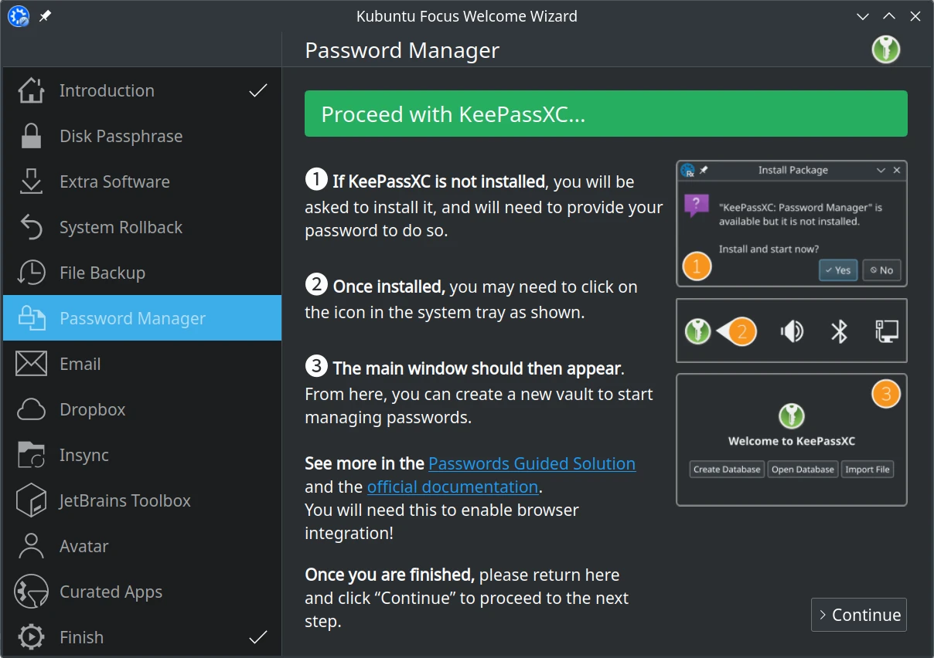The width and height of the screenshot is (934, 658).
Task: Open the Introduction page
Action: (107, 91)
